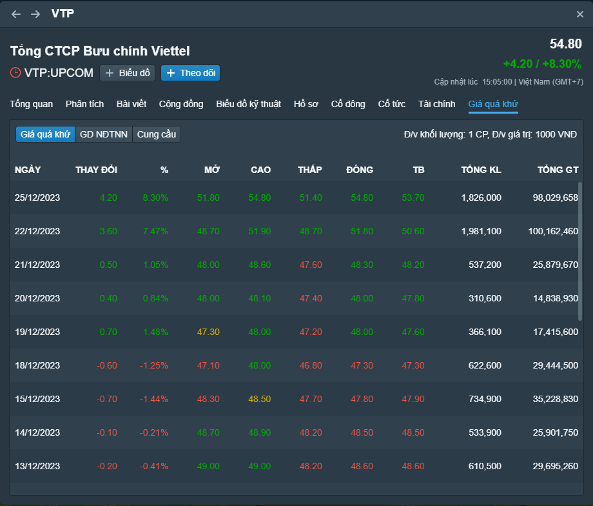Click total volume 1,981,100
The height and width of the screenshot is (506, 593).
[x=481, y=231]
